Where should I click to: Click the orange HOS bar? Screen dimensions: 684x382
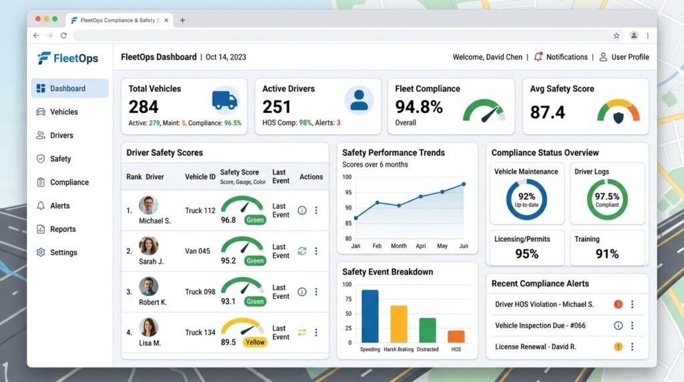click(x=456, y=337)
